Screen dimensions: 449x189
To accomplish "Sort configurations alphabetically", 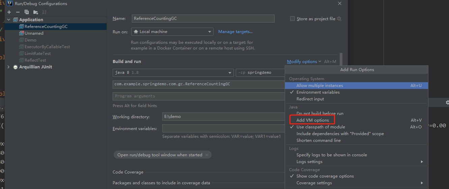I will tap(44, 12).
